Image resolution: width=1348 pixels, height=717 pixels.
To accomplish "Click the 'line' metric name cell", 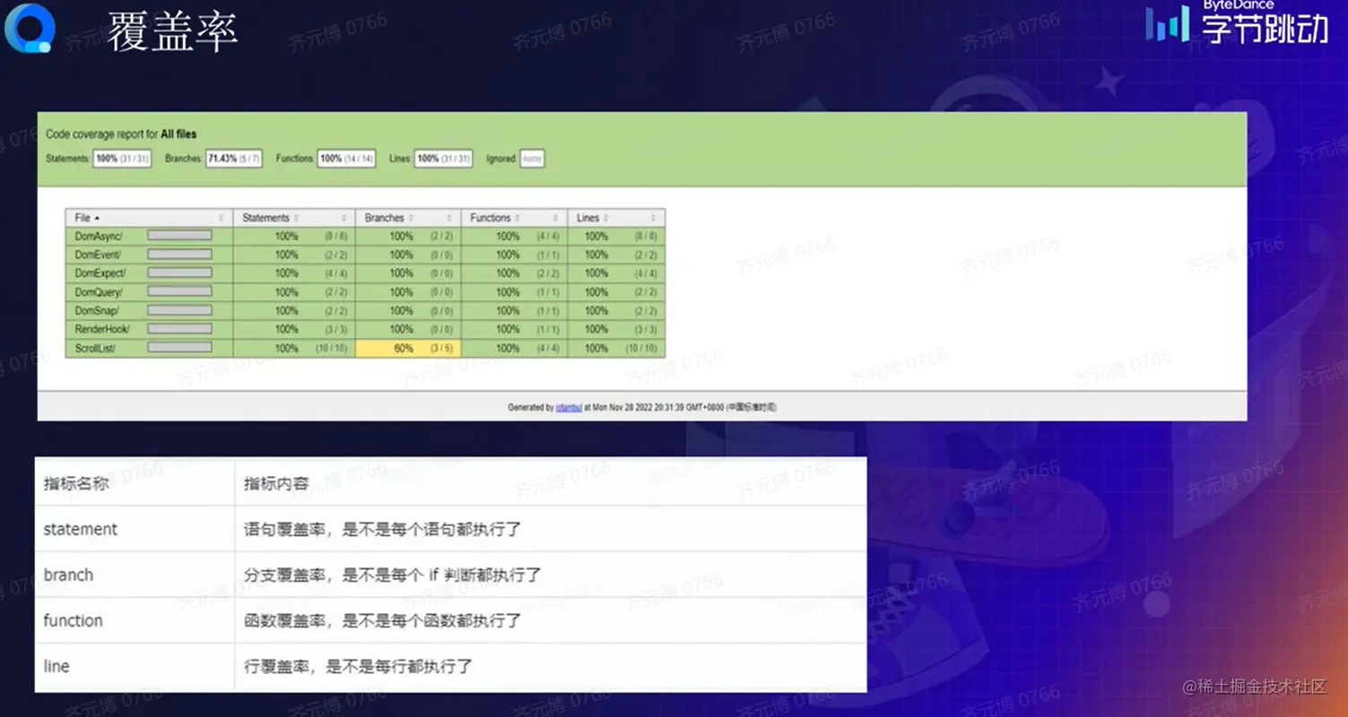I will click(x=135, y=667).
